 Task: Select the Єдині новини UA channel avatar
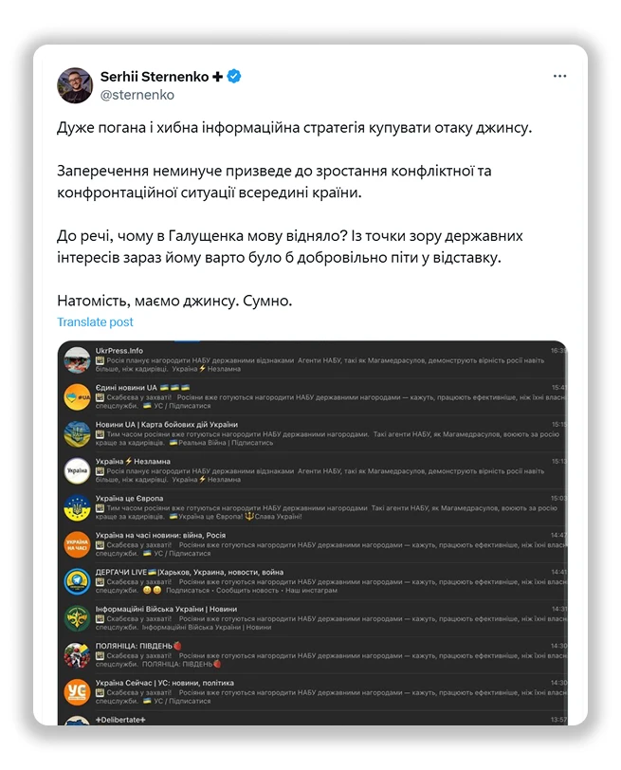coord(77,397)
